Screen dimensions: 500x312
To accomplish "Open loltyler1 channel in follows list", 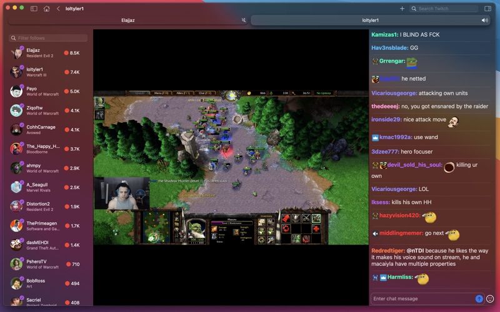I will (x=48, y=72).
